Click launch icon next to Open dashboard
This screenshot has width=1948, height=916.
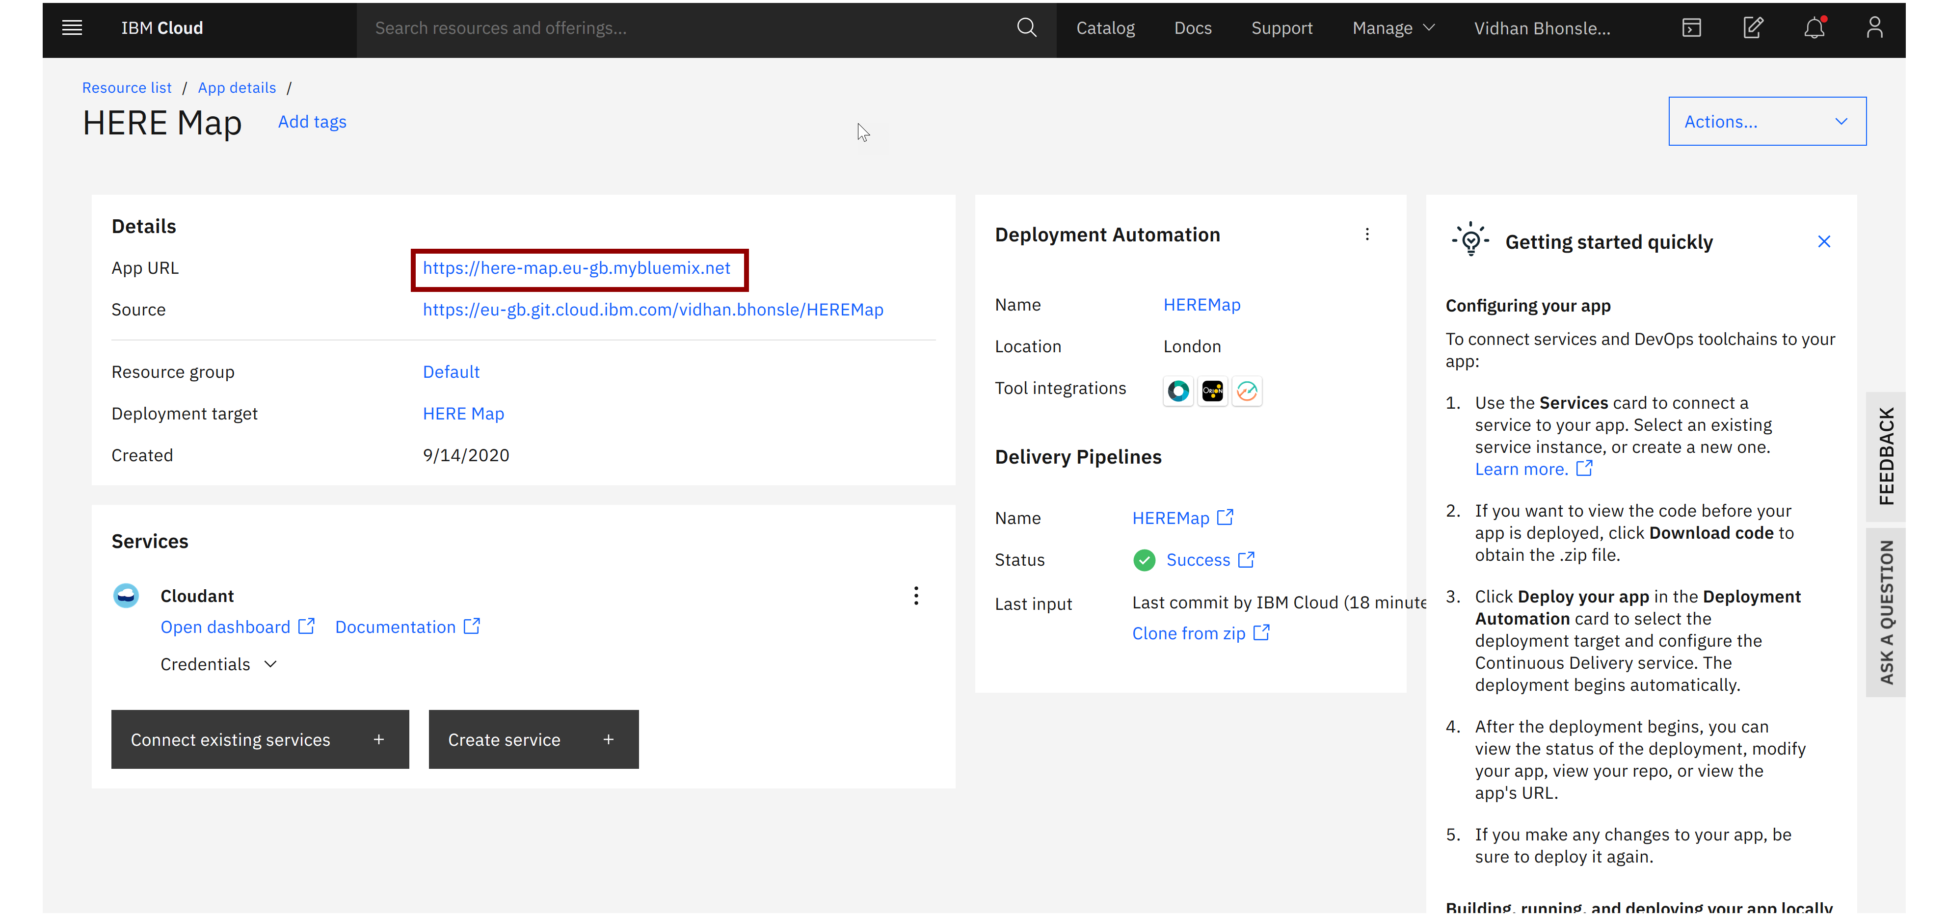pyautogui.click(x=306, y=627)
